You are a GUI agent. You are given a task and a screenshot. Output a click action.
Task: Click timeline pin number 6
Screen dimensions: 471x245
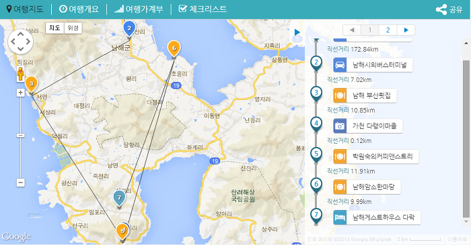point(316,185)
